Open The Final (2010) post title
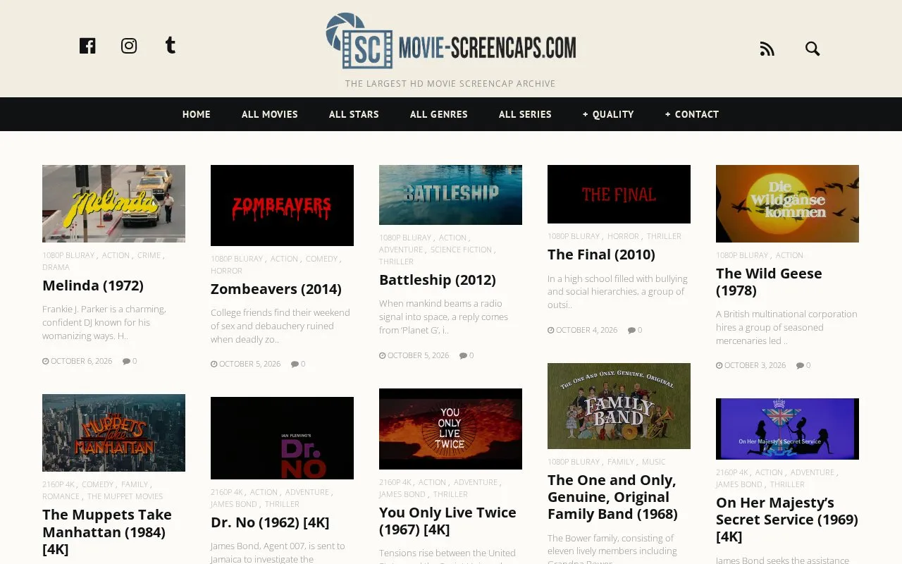902x564 pixels. [x=601, y=255]
